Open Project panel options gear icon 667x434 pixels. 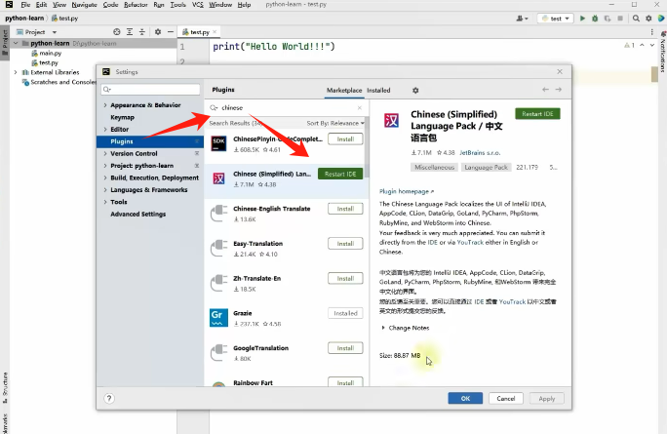coord(158,32)
